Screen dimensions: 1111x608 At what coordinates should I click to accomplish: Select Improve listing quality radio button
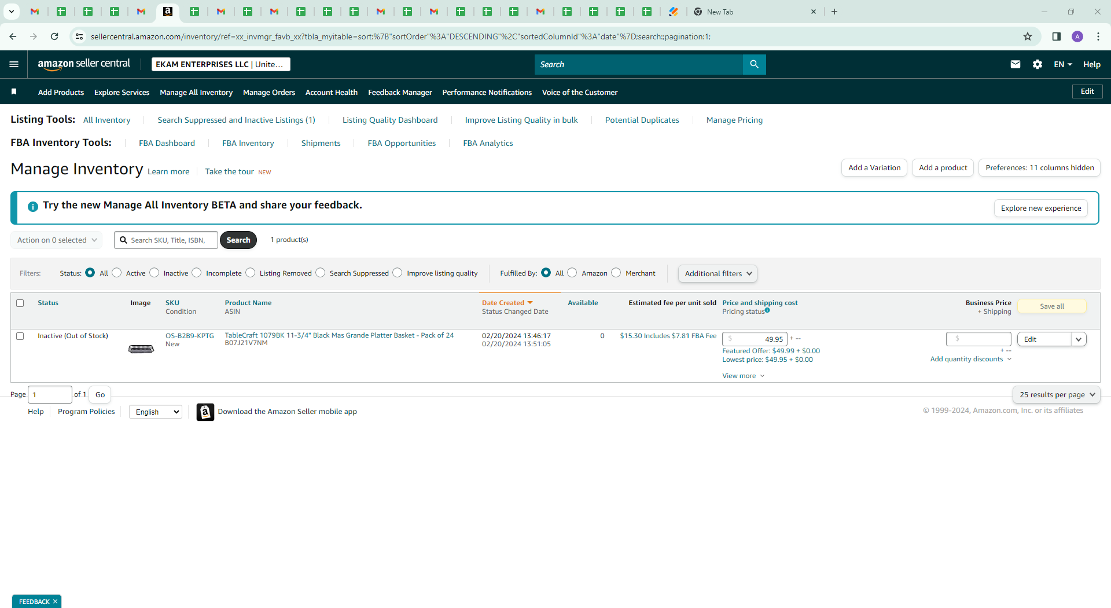tap(398, 273)
